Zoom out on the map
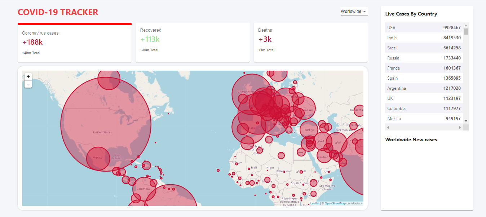Screen dimensions: 486x217 coord(28,84)
